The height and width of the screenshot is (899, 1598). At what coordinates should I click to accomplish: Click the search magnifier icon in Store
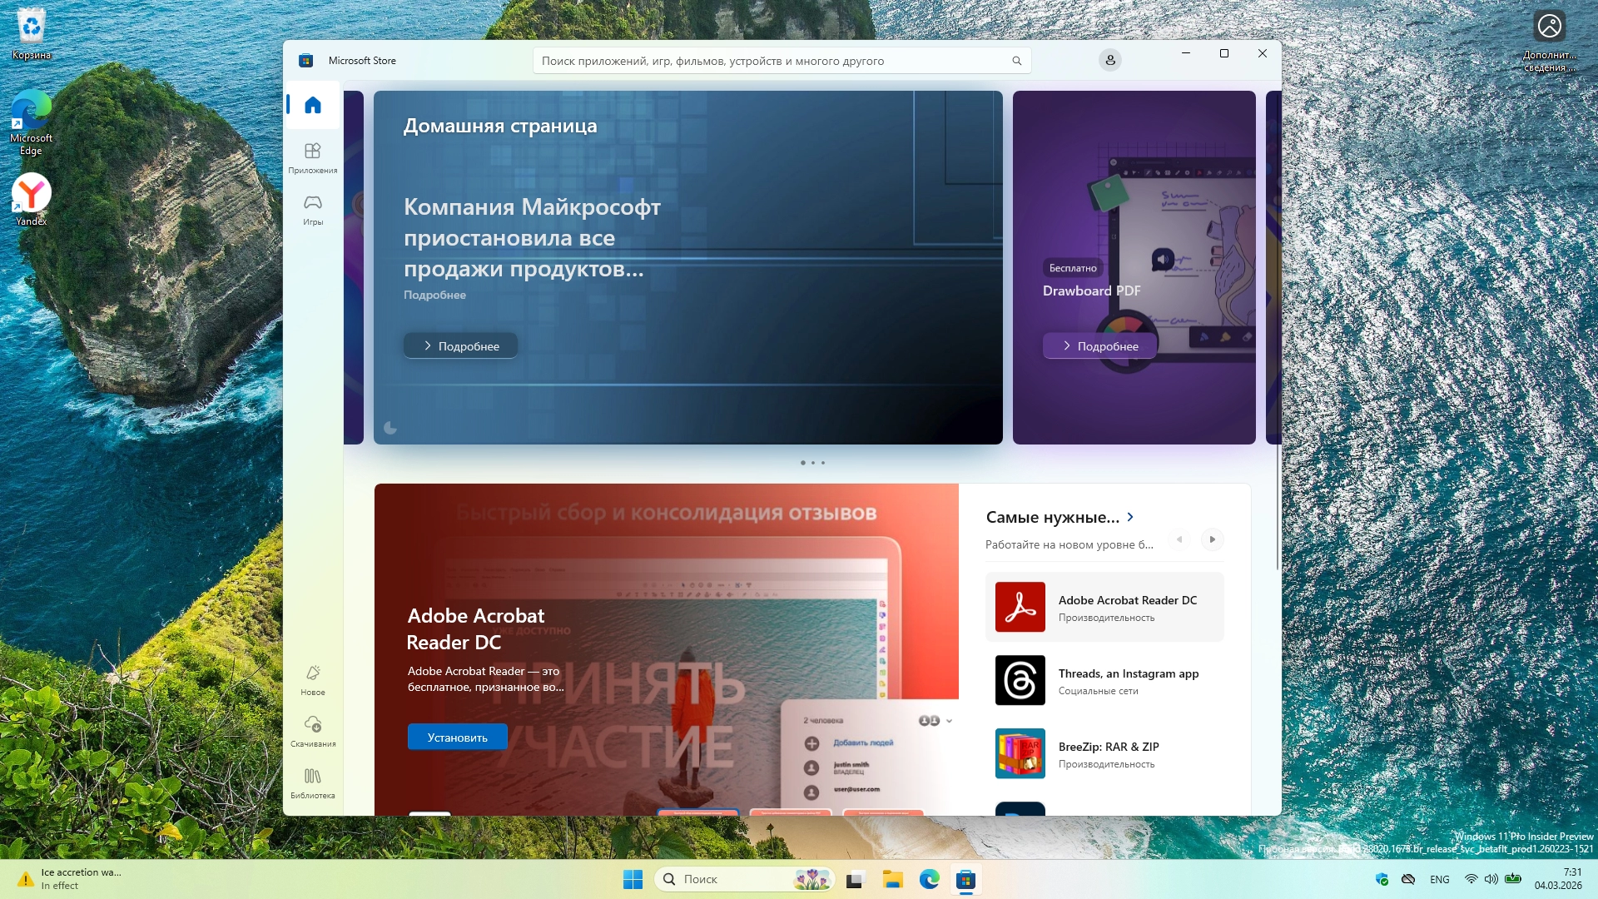click(x=1016, y=61)
